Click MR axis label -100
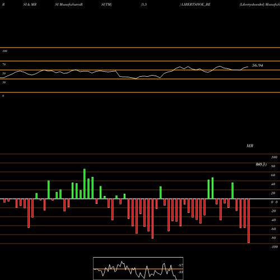This screenshot has width=280, height=280. (274, 247)
